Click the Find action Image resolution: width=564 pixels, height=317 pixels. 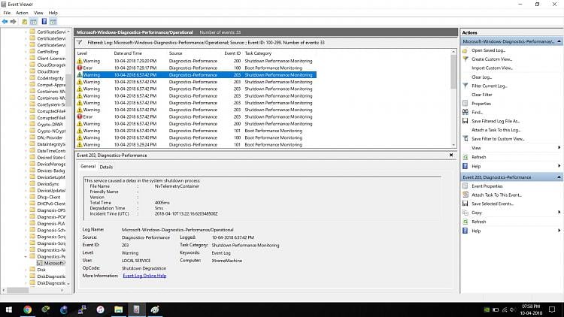[477, 112]
